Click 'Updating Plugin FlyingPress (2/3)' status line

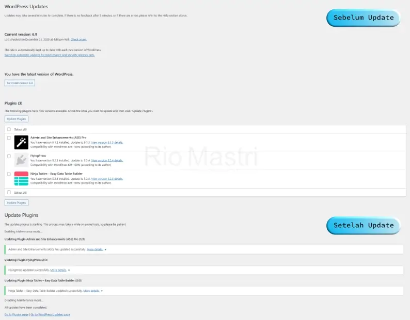(x=26, y=260)
